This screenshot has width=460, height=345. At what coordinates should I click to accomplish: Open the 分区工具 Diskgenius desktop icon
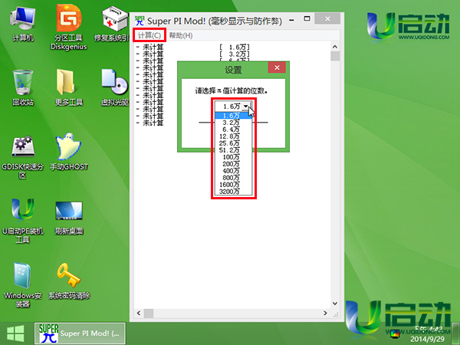click(x=69, y=28)
